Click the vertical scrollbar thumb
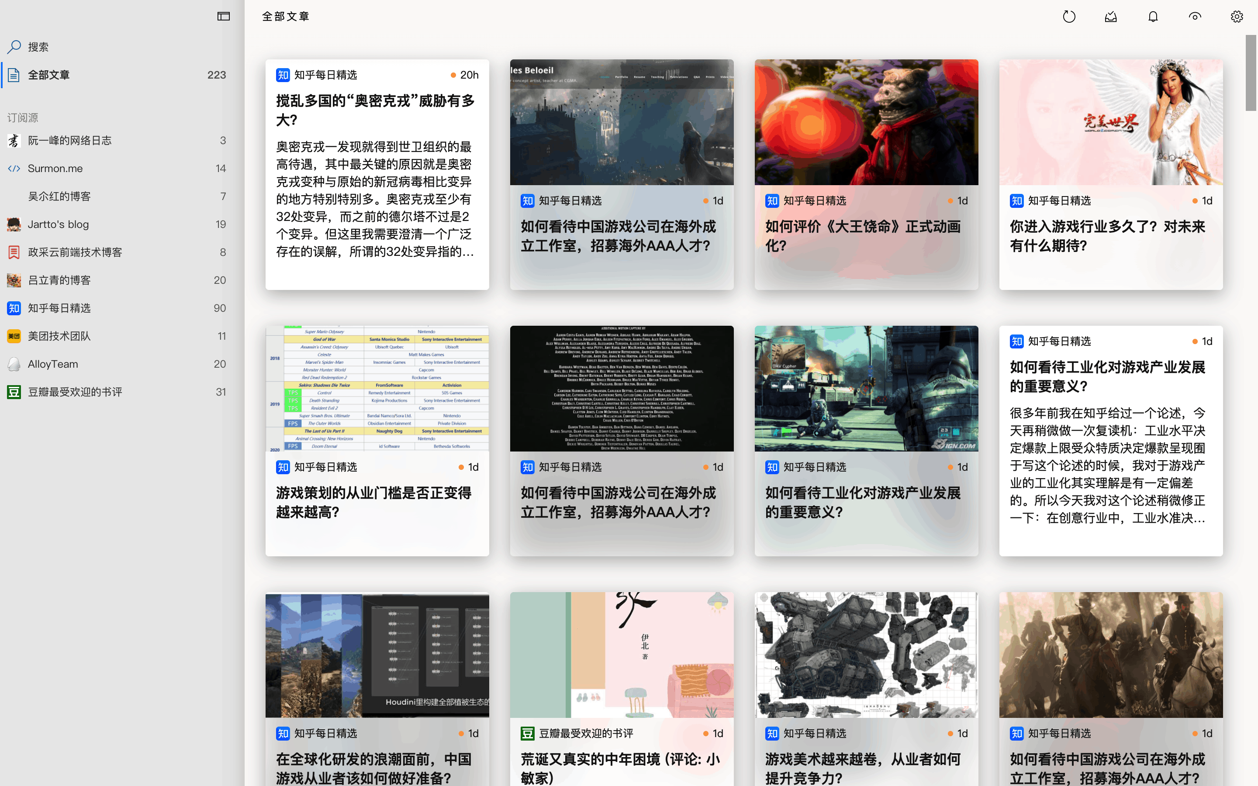 pyautogui.click(x=1251, y=73)
